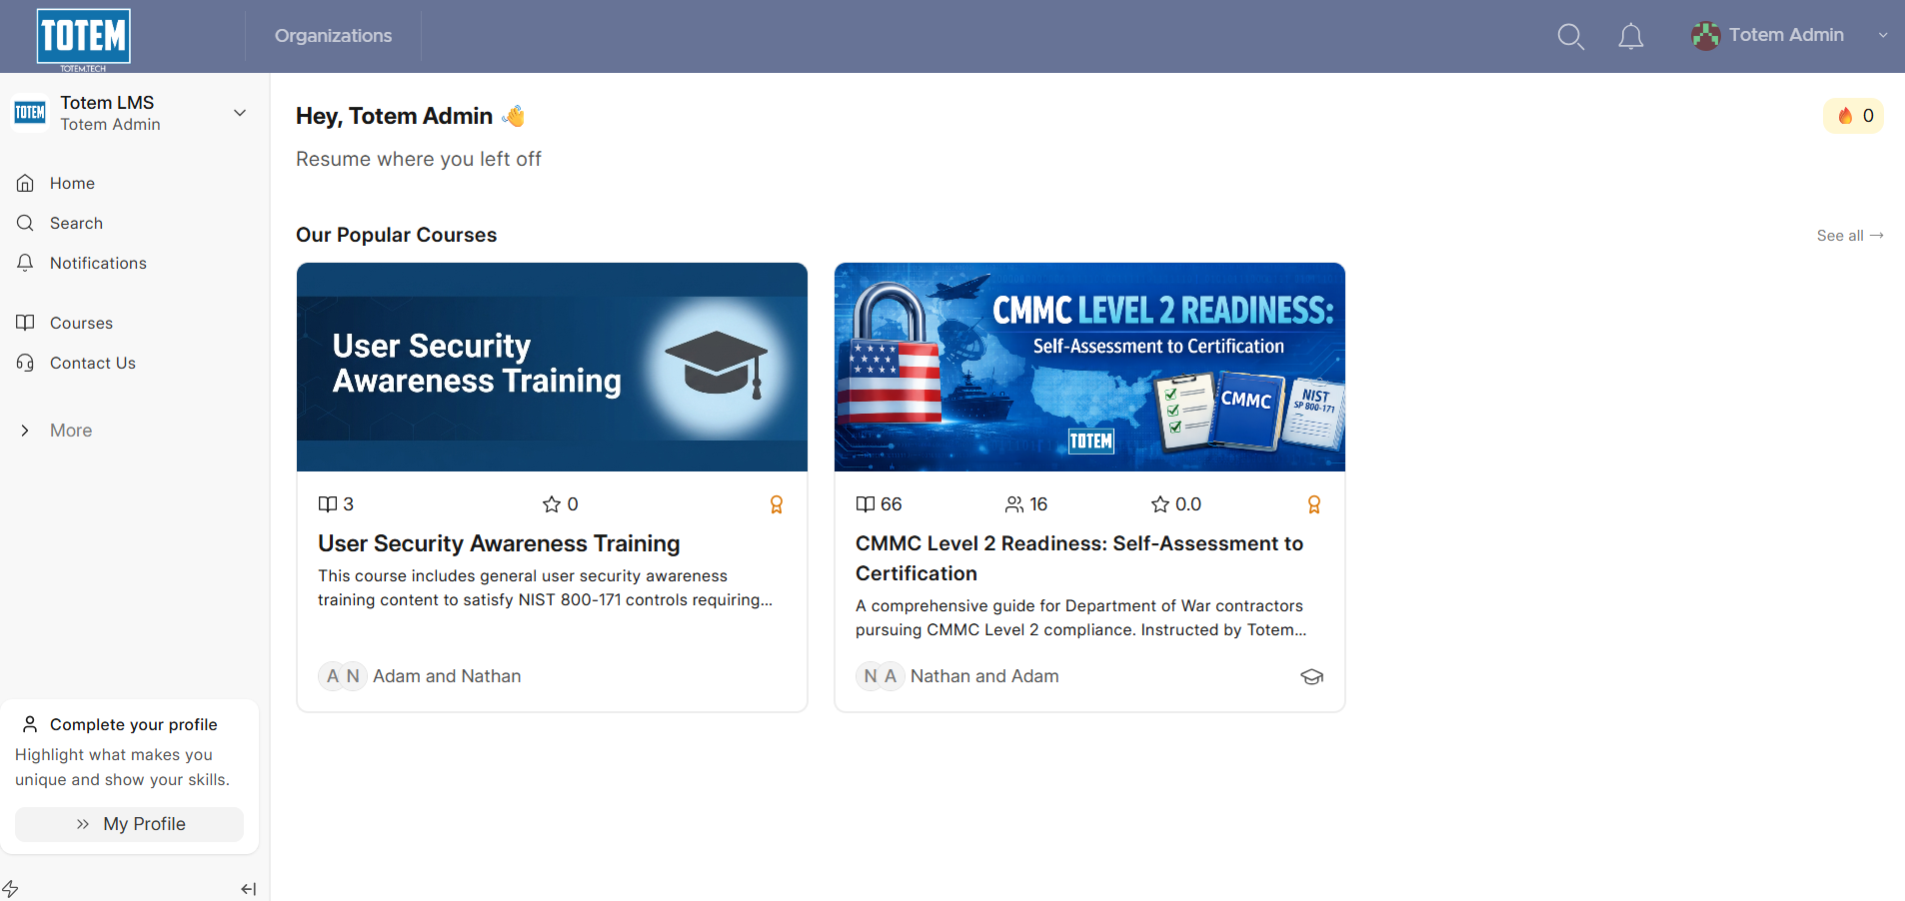The width and height of the screenshot is (1905, 901).
Task: Click the Complete your profile person icon
Action: [30, 724]
